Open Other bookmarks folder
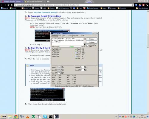Screen dimensions: 149x119 point(142,8)
